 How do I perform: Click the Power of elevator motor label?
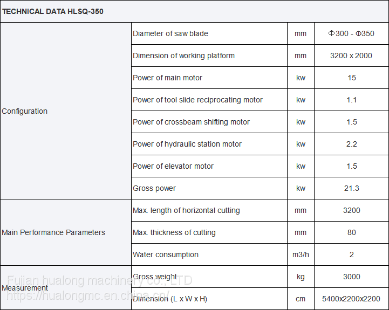tap(173, 166)
